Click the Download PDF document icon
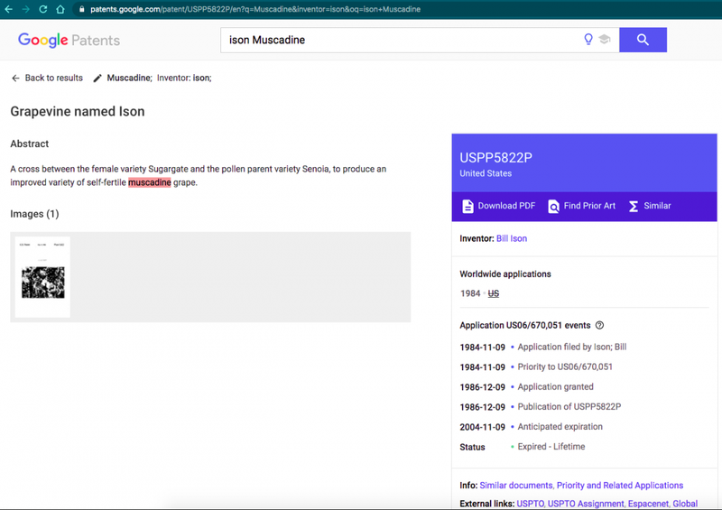 pos(467,206)
